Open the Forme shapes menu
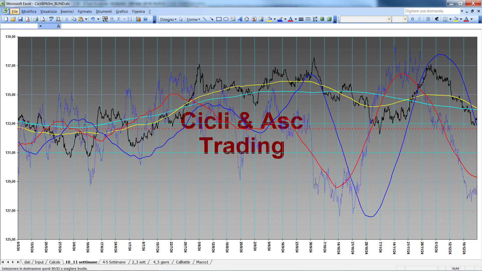The image size is (482, 271). click(193, 19)
